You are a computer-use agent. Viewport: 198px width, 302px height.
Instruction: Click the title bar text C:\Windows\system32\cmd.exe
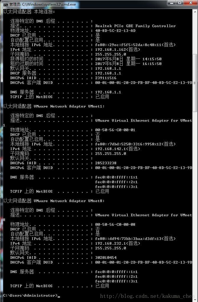49,4
